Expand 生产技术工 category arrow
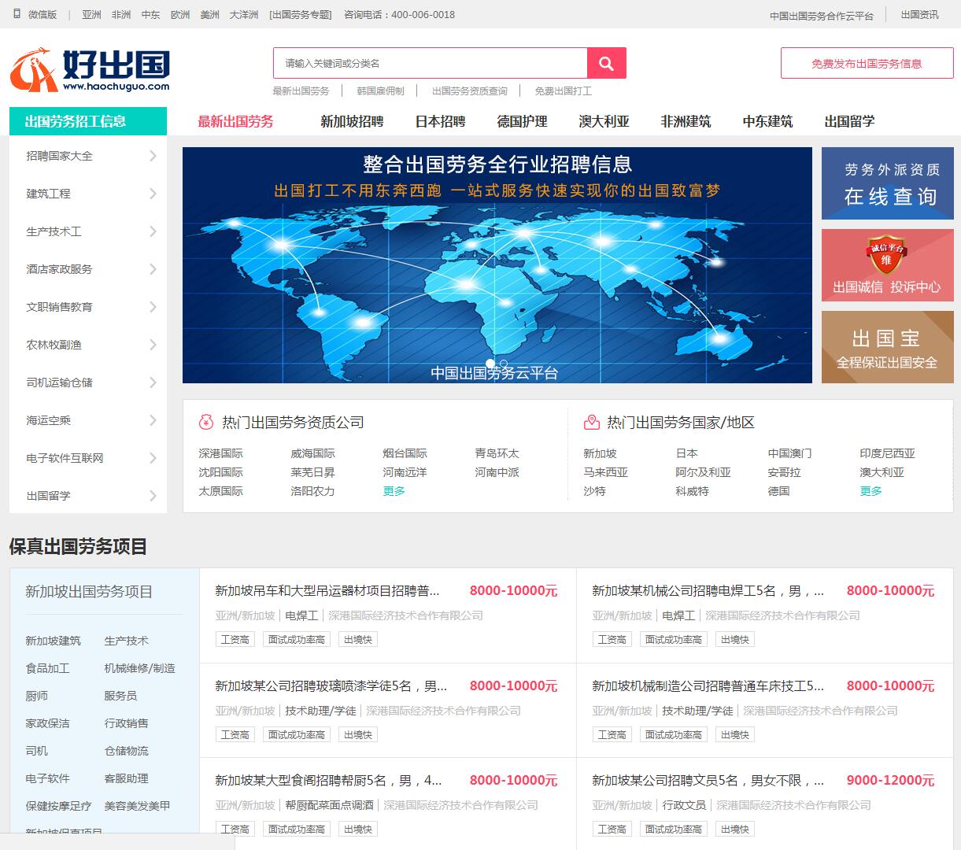Viewport: 961px width, 850px height. [153, 231]
